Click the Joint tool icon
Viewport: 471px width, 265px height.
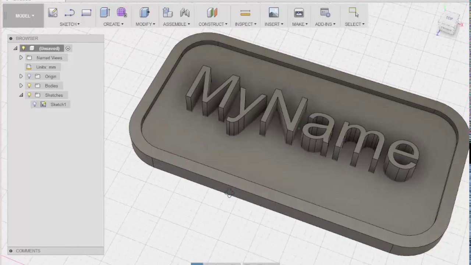point(185,13)
